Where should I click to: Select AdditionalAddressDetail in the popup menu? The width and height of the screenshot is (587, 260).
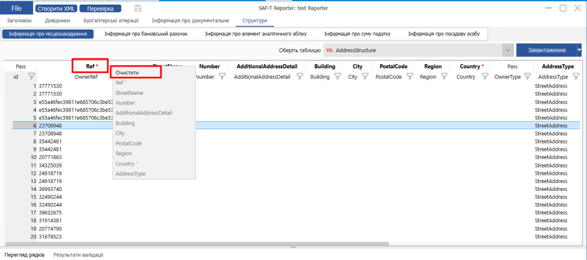(144, 113)
